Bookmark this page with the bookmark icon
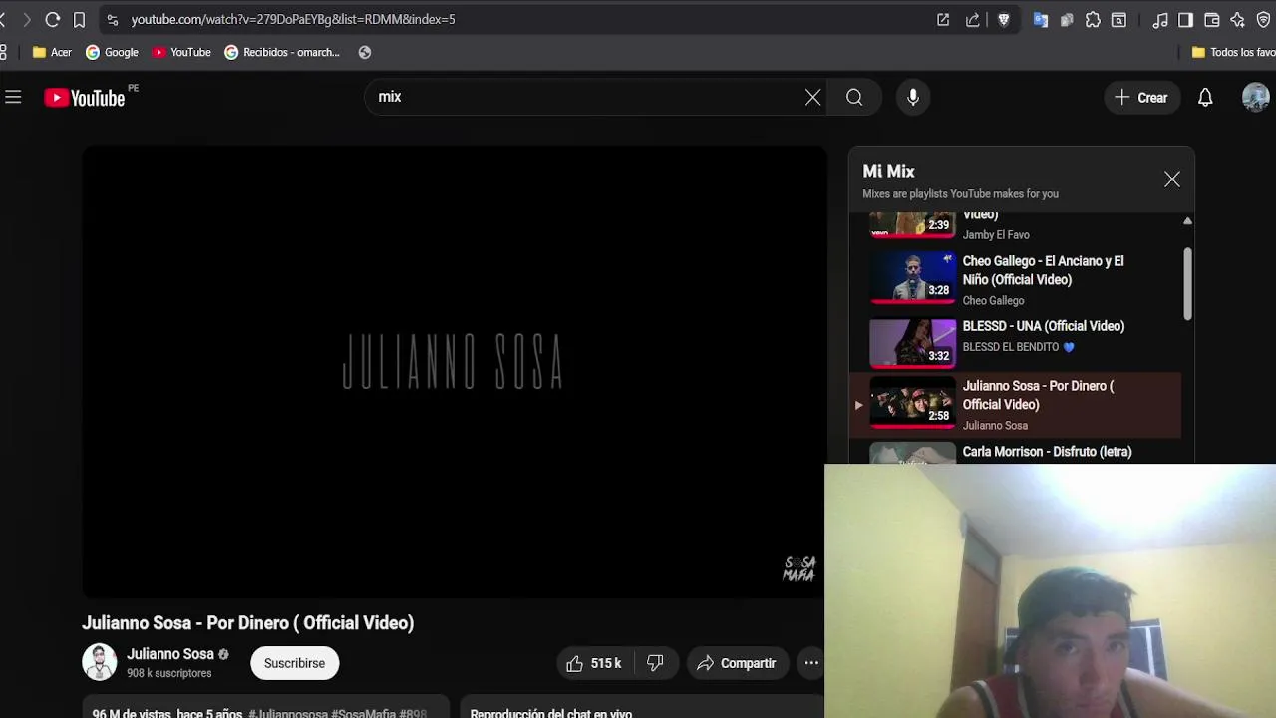 (x=79, y=19)
